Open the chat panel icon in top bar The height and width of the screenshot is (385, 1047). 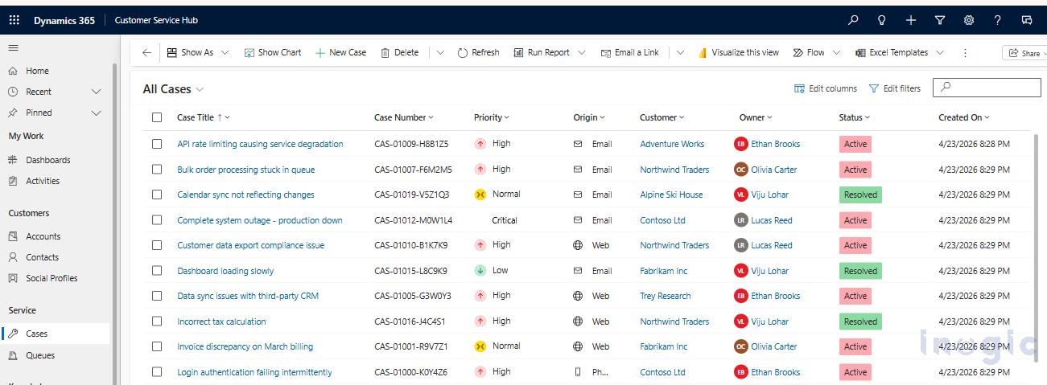tap(1027, 20)
